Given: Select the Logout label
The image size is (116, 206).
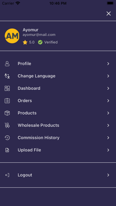Looking at the screenshot, I should (25, 175).
